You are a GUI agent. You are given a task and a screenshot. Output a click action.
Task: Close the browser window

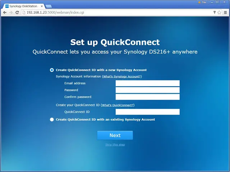(224, 2)
